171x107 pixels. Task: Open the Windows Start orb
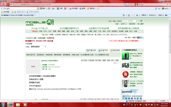3,105
